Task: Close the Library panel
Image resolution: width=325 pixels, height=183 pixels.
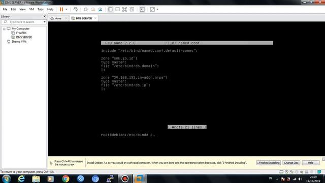Action: (45, 16)
